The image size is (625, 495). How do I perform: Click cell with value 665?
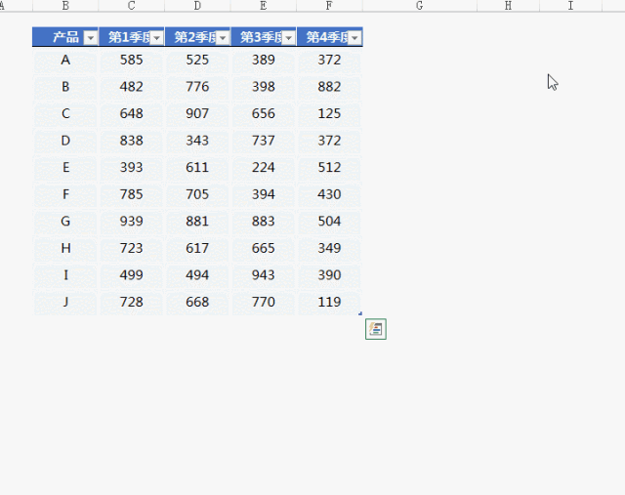[263, 248]
